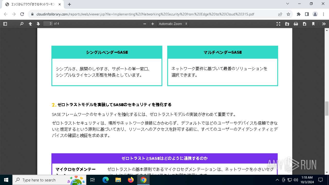Open the Automatic Zoom dropdown
The image size is (329, 185).
click(173, 24)
